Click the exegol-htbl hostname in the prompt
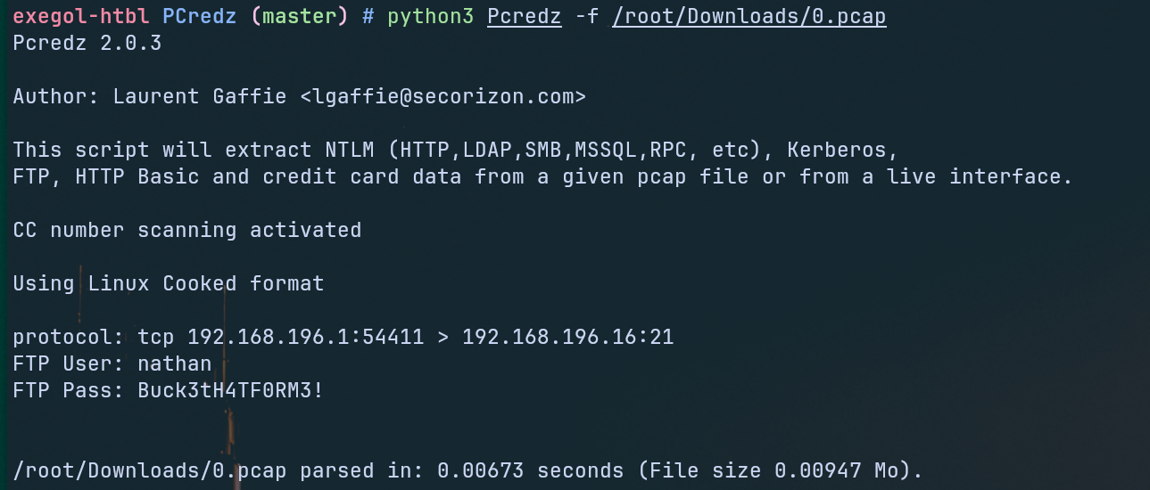Screen dimensions: 1150x490 click(81, 16)
